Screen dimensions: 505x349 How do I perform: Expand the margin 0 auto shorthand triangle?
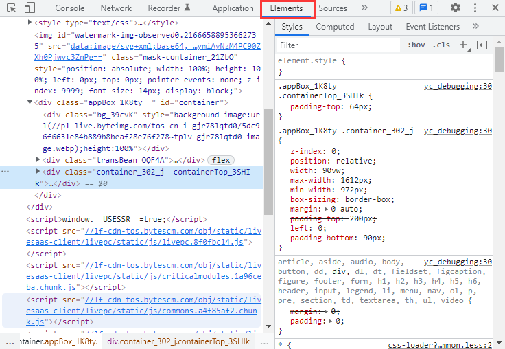coord(326,210)
